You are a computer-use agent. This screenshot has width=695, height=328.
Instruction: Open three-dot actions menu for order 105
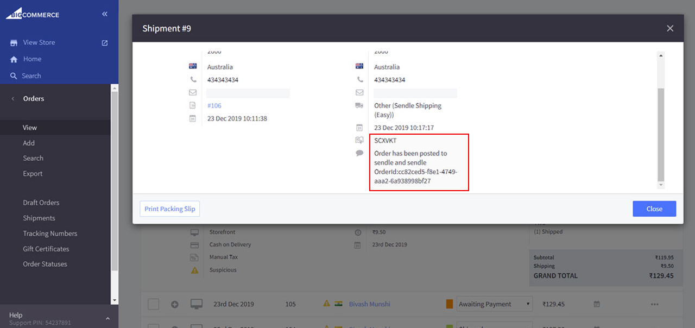pos(654,304)
